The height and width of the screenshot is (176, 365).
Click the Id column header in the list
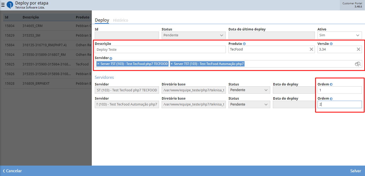pos(6,17)
